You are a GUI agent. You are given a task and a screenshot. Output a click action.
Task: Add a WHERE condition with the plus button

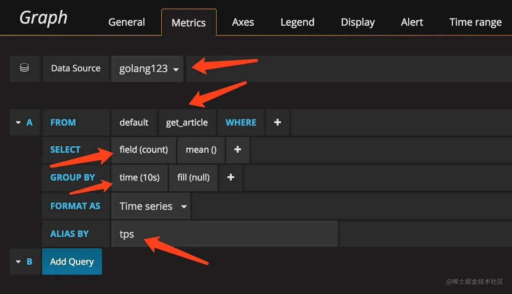tap(277, 122)
